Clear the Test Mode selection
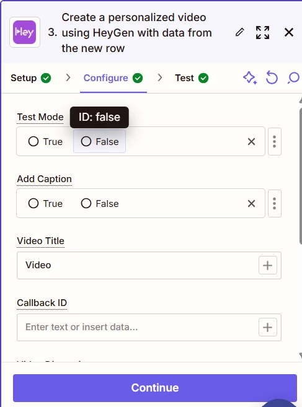Image resolution: width=302 pixels, height=407 pixels. [251, 141]
